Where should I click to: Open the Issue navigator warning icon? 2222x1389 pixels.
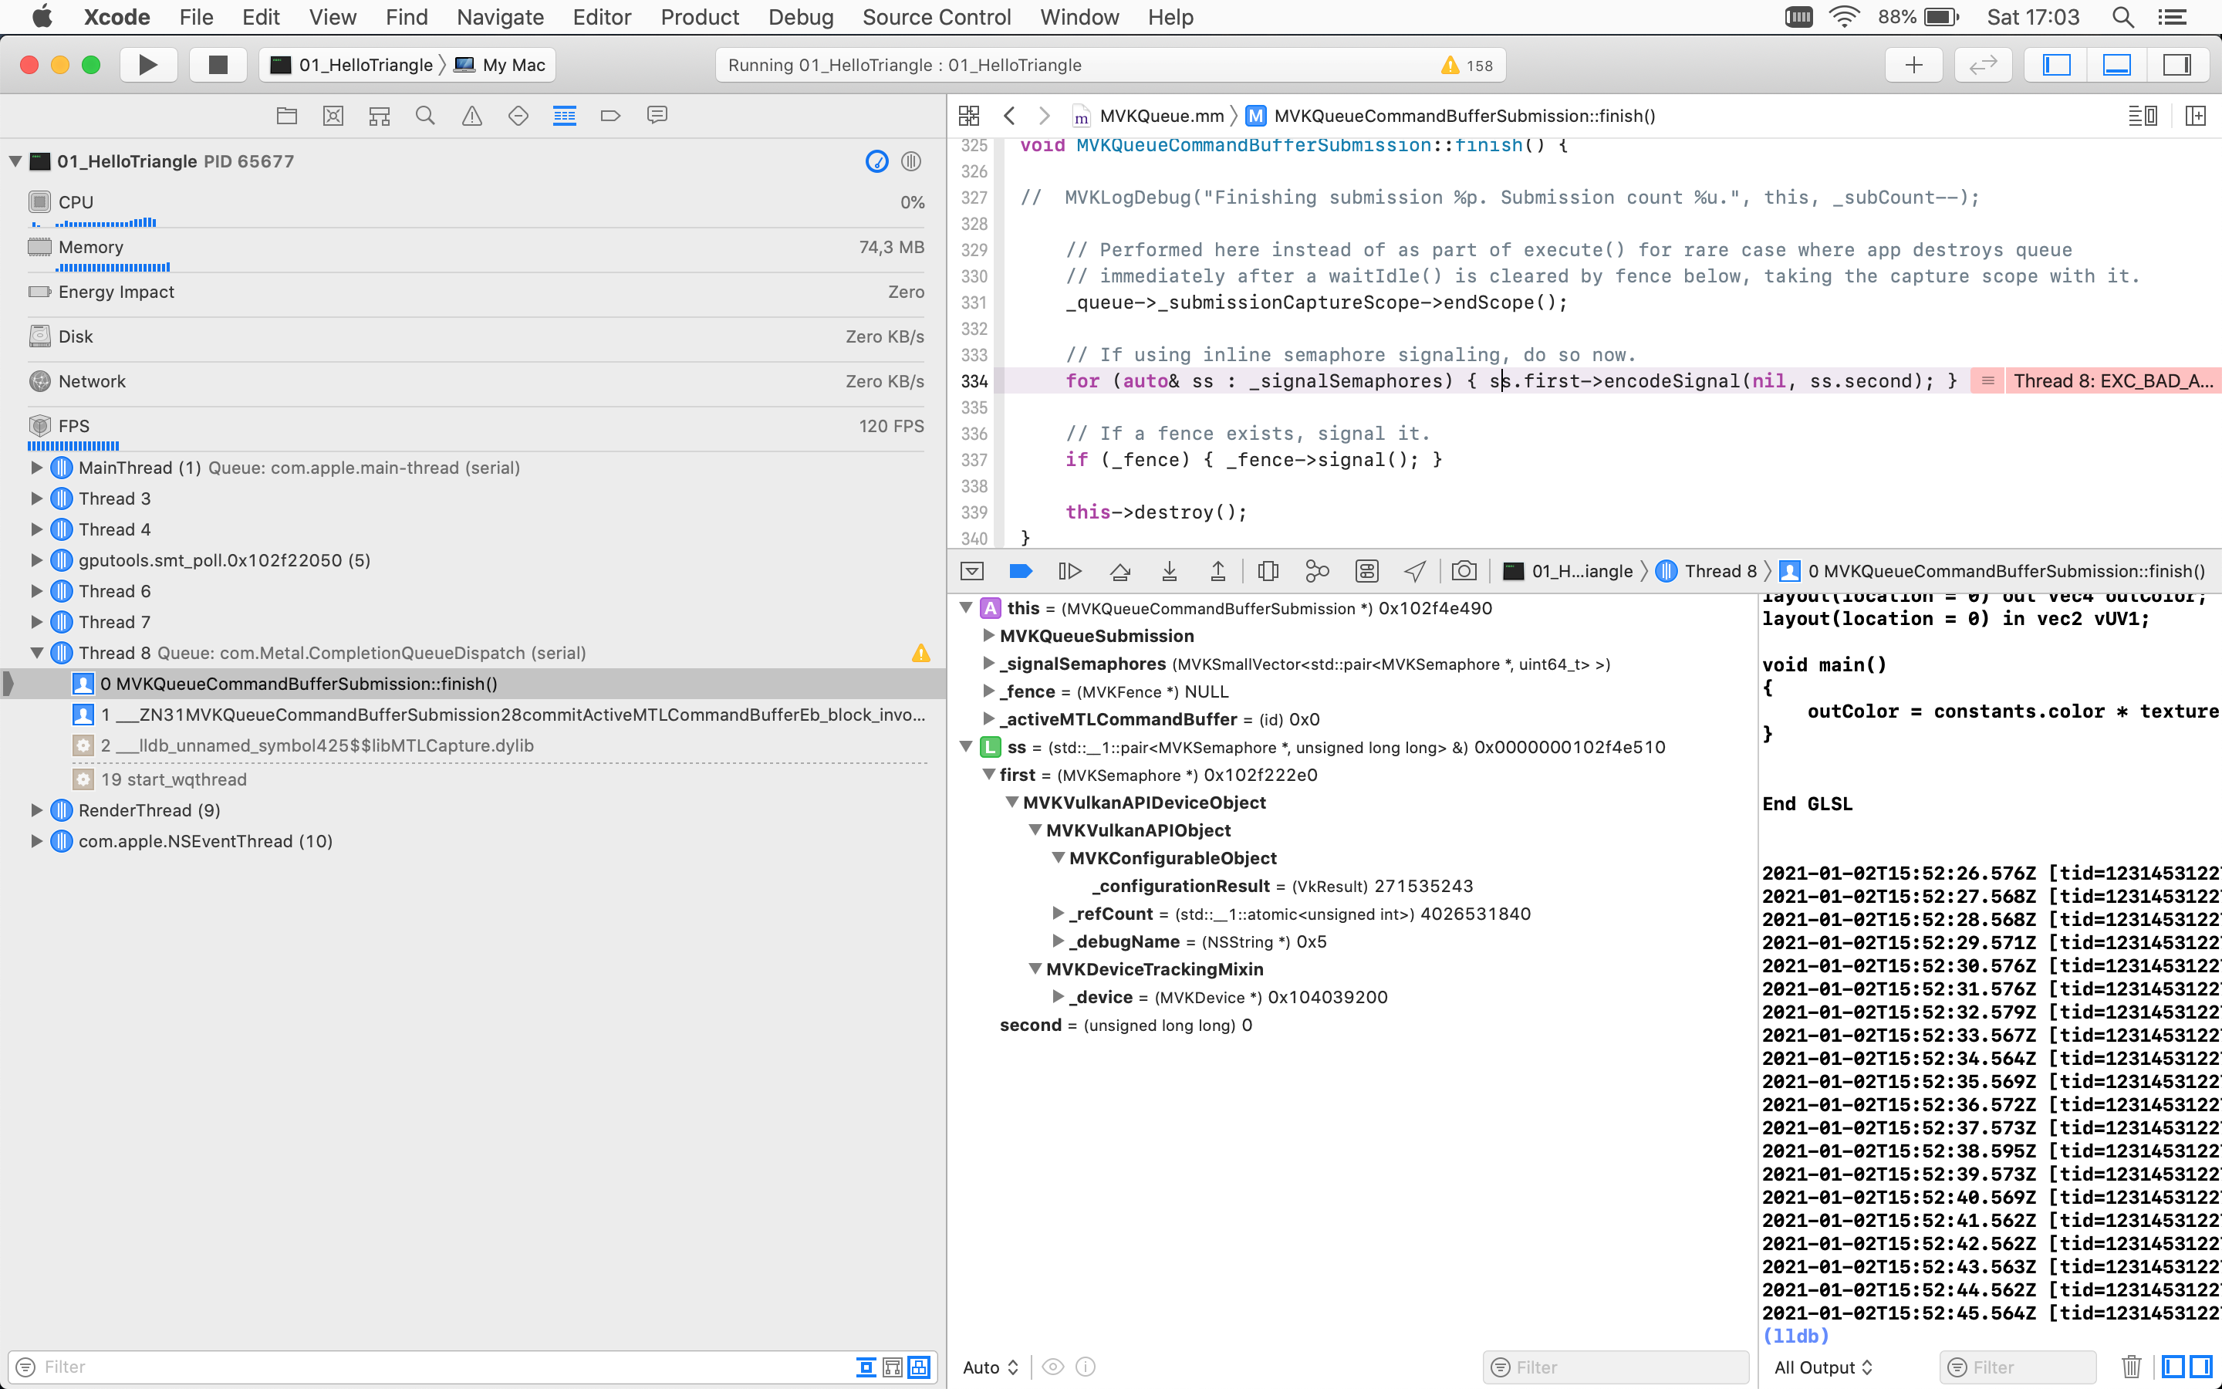(x=471, y=115)
